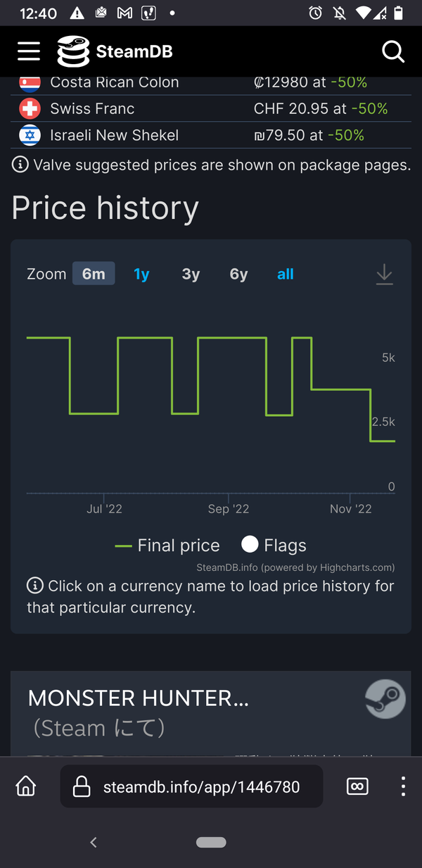Image resolution: width=422 pixels, height=868 pixels.
Task: Open the browser tabs counter icon
Action: (x=357, y=786)
